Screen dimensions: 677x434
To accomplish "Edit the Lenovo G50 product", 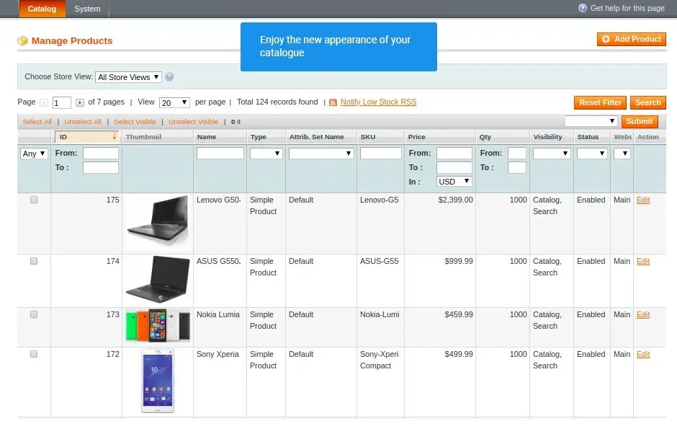I will pos(643,200).
